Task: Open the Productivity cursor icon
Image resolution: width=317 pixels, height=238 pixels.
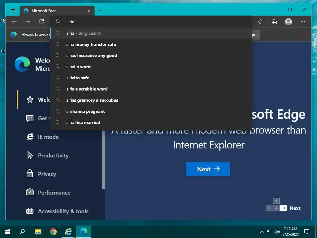Action: pos(30,155)
